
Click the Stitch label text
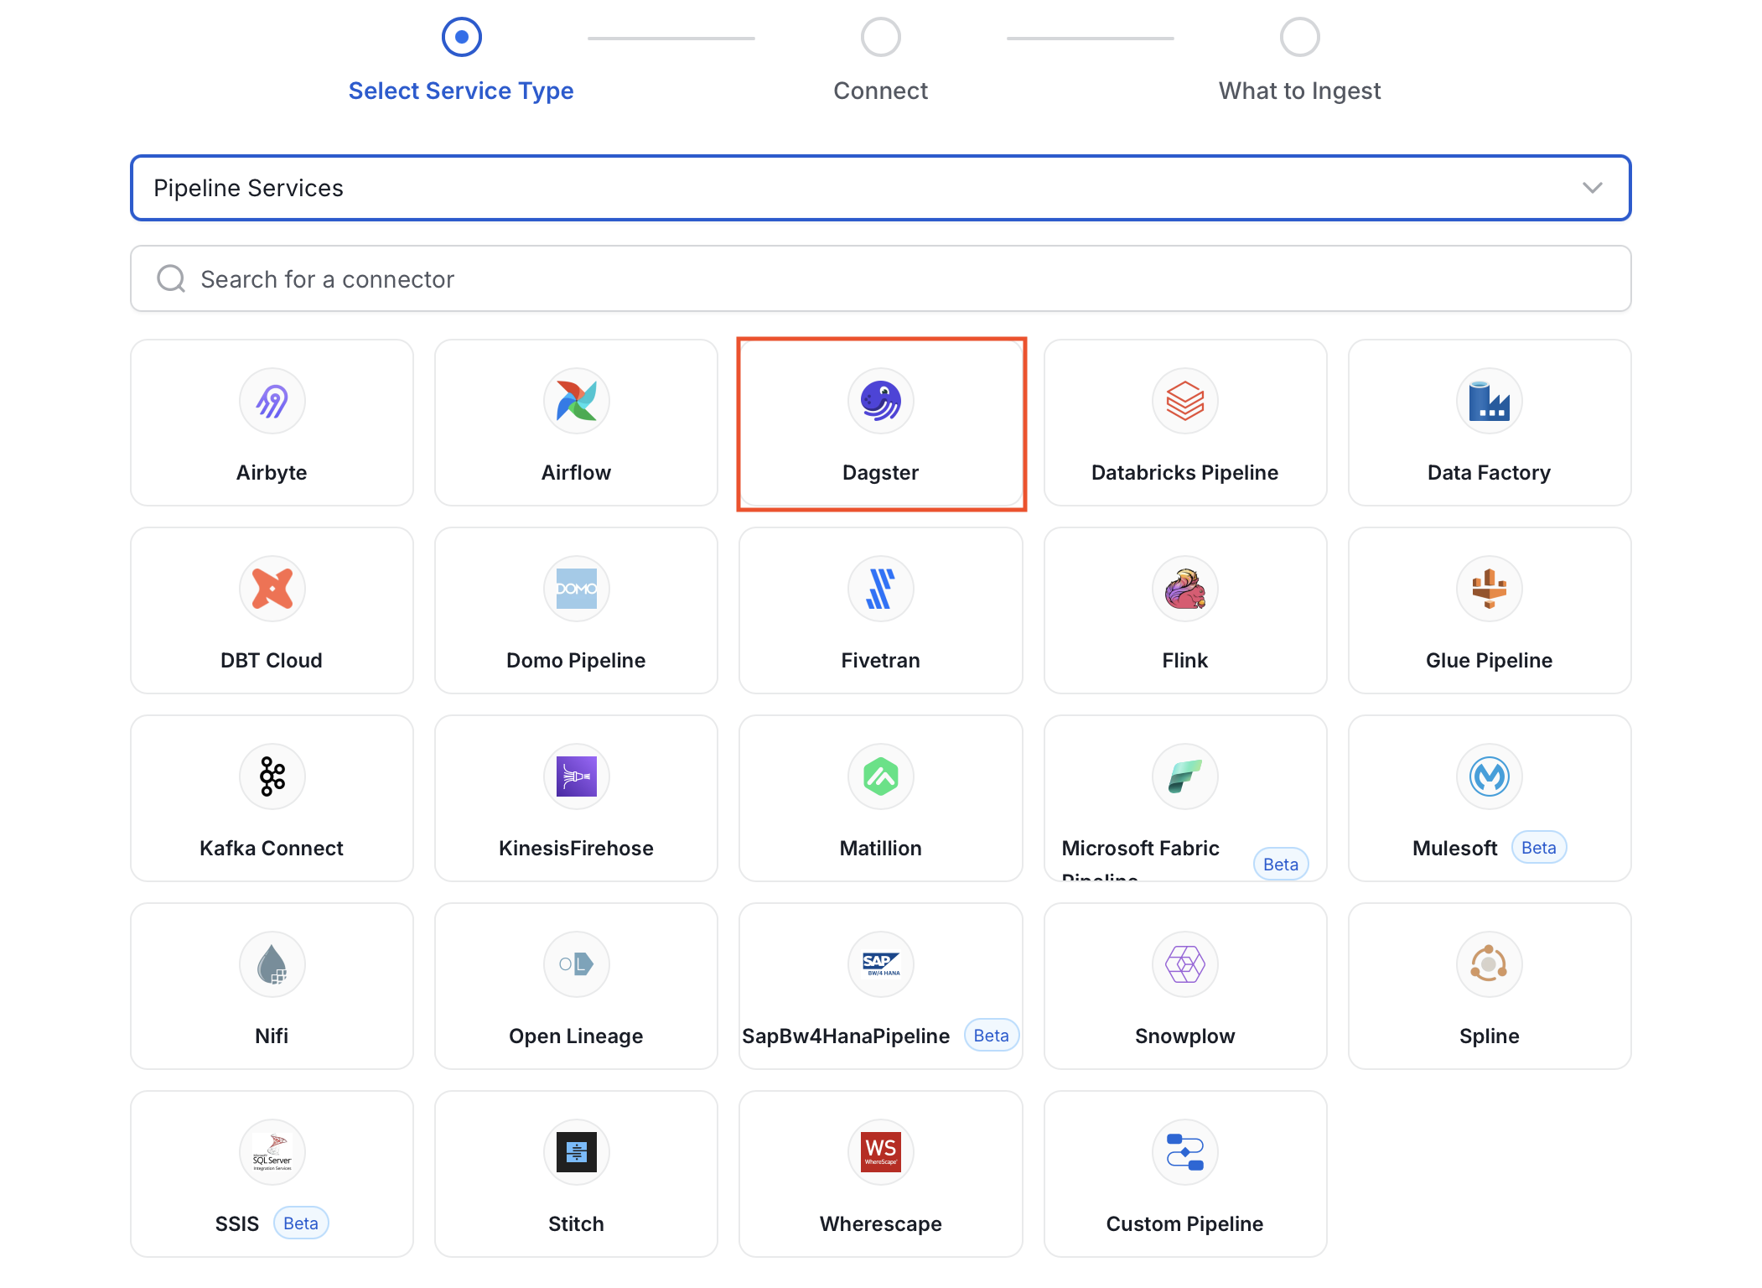pyautogui.click(x=577, y=1223)
